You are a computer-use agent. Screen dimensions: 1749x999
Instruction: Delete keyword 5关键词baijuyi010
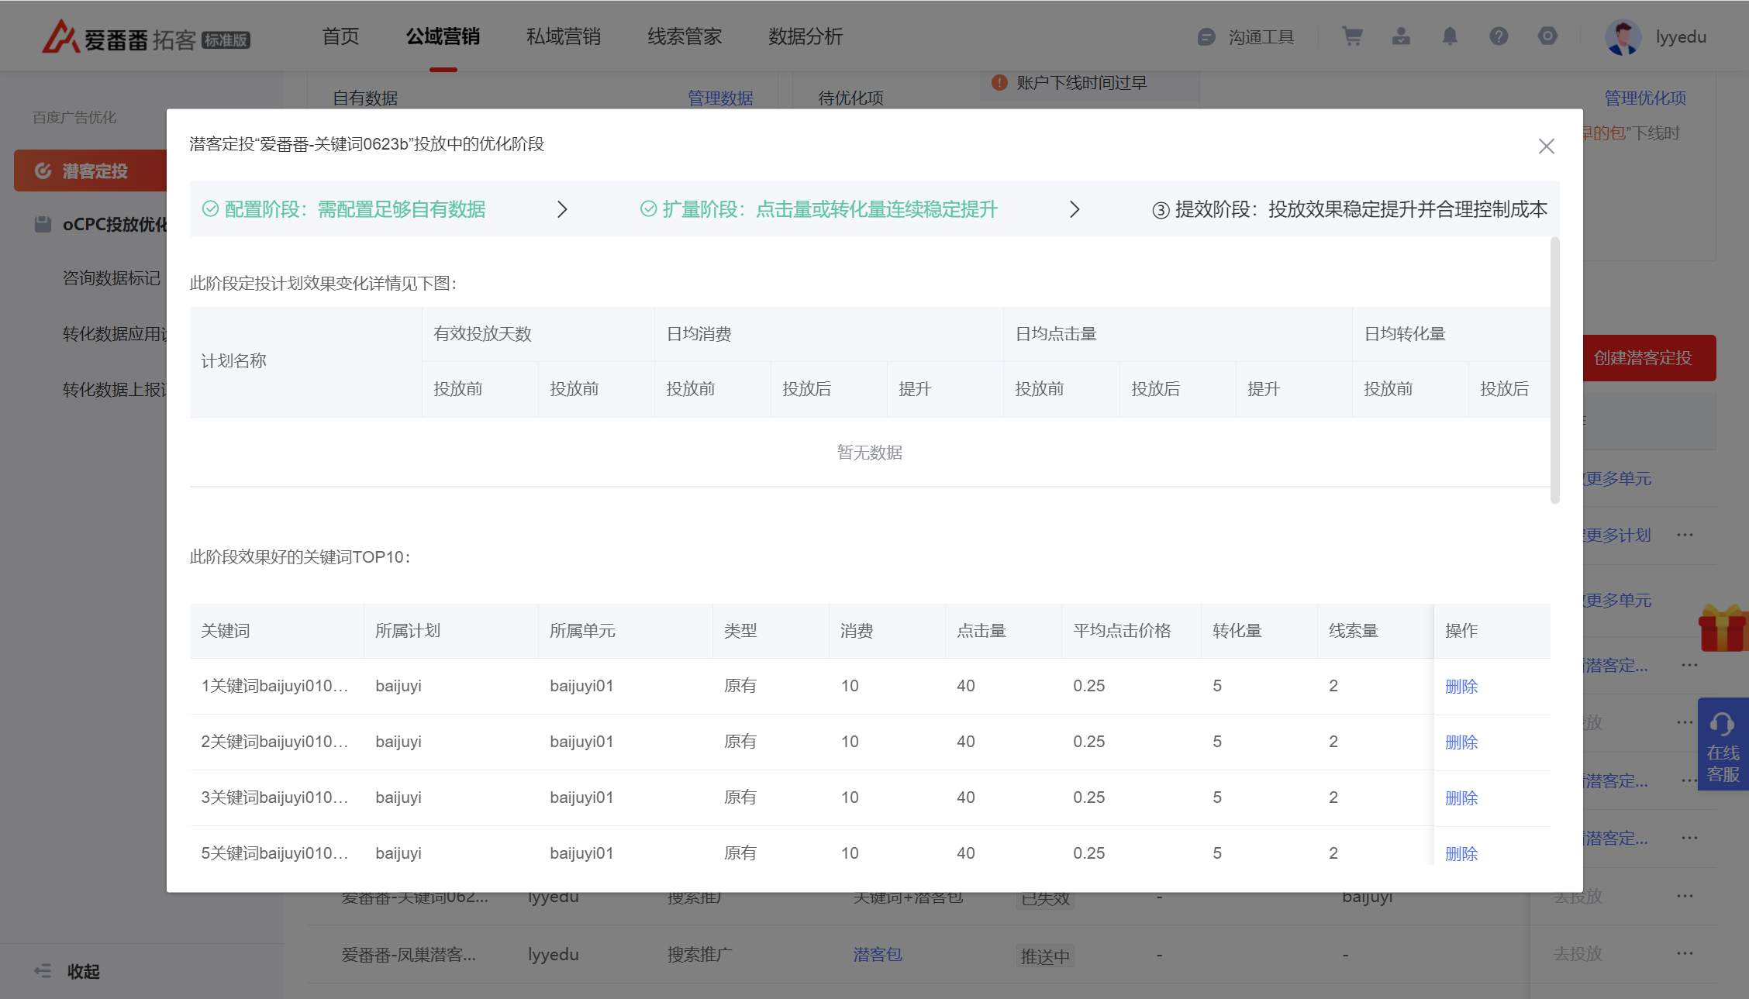1461,853
